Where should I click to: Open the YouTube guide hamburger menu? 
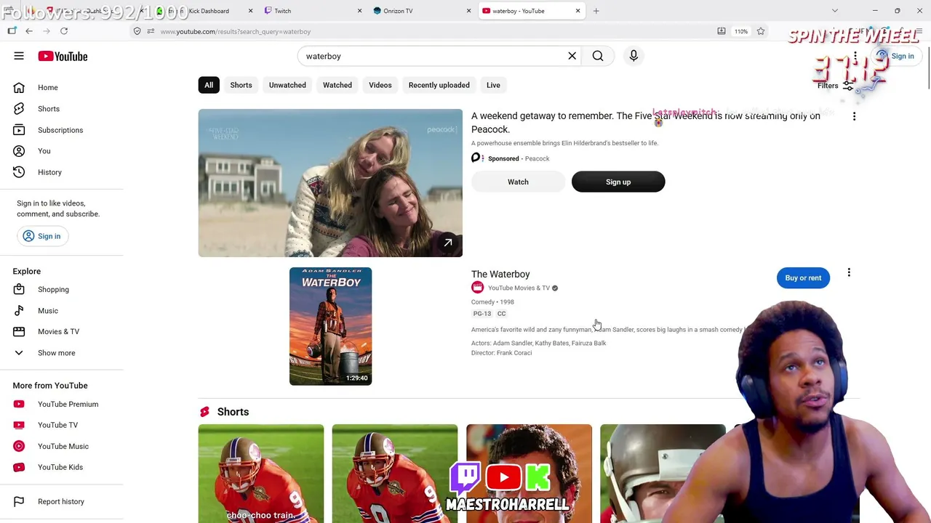(x=19, y=56)
